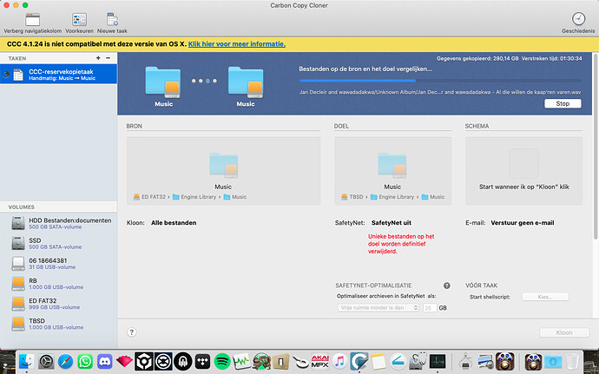
Task: Create a new task with Nieuwe taak
Action: tap(112, 23)
